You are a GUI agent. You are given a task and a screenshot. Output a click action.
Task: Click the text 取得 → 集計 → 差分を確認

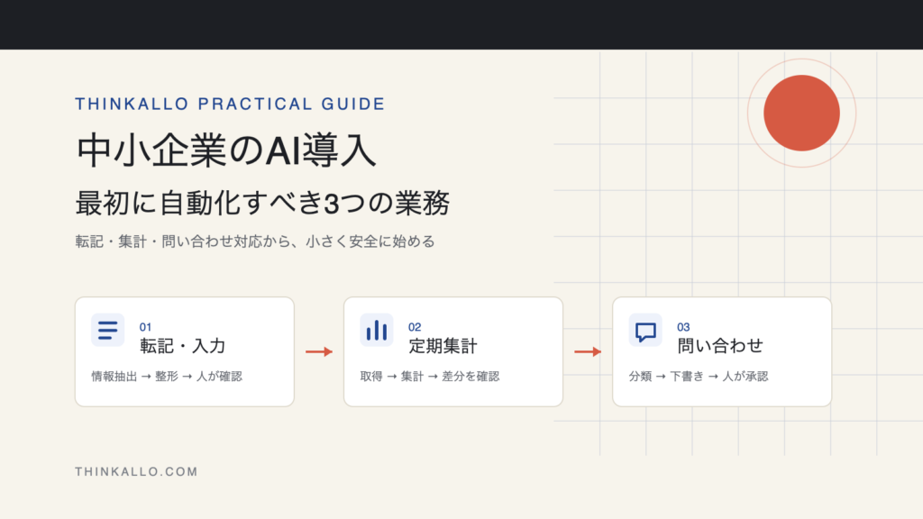point(430,377)
